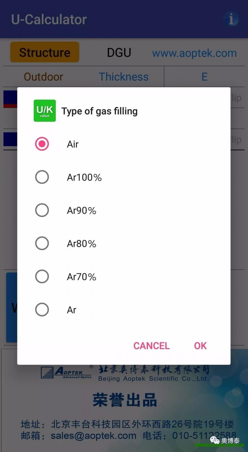Select the Ar80% radio button
248x452 pixels.
click(x=42, y=243)
